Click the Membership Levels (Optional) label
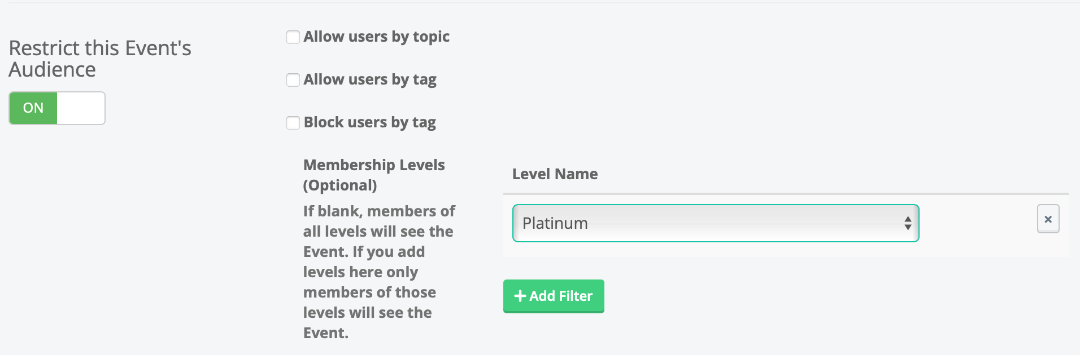Viewport: 1080px width, 355px height. coord(374,175)
